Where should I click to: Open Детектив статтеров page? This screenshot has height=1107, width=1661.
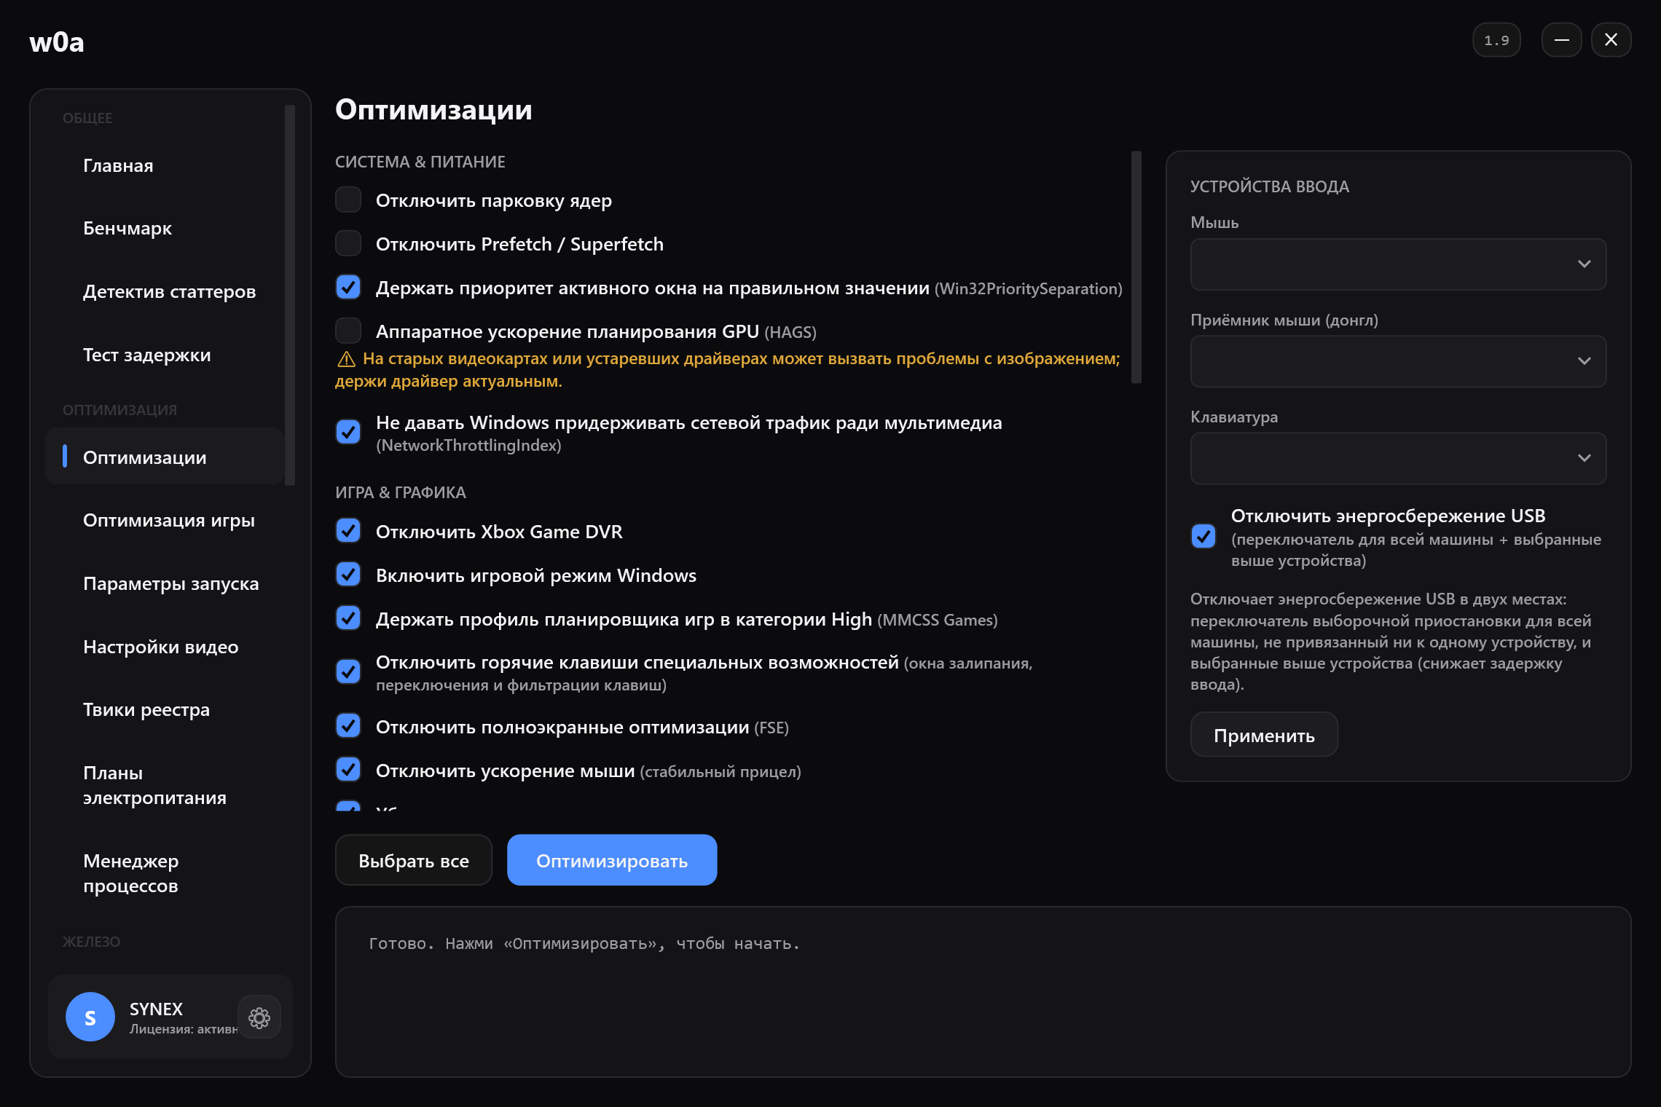[x=165, y=291]
